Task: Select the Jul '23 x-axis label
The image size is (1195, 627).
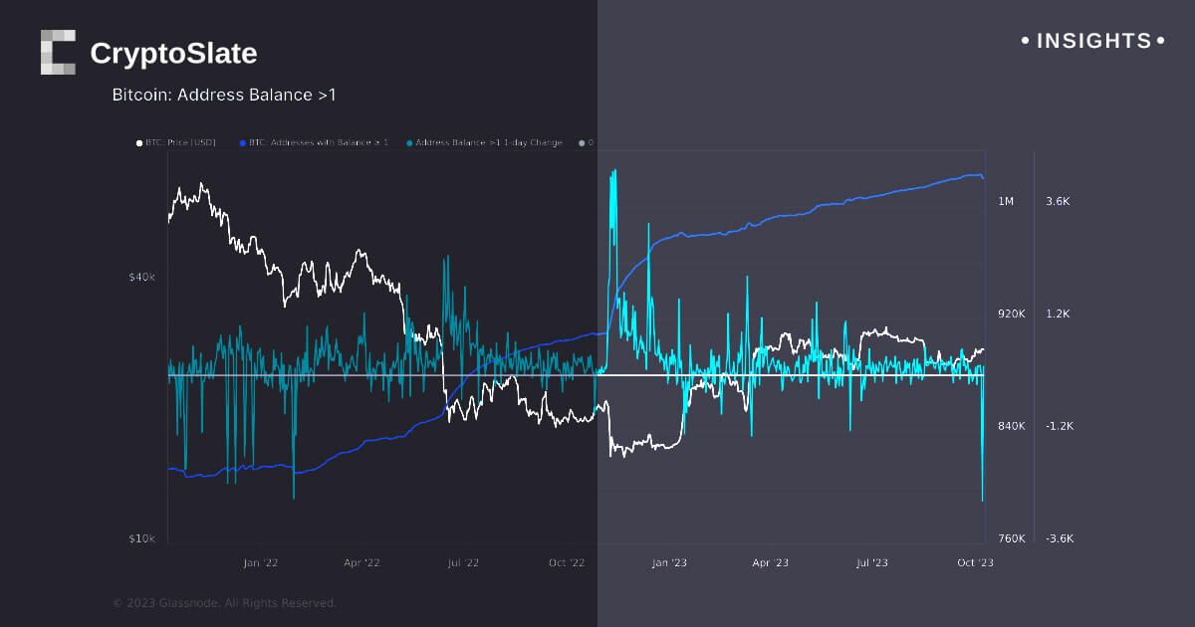Action: [x=872, y=563]
